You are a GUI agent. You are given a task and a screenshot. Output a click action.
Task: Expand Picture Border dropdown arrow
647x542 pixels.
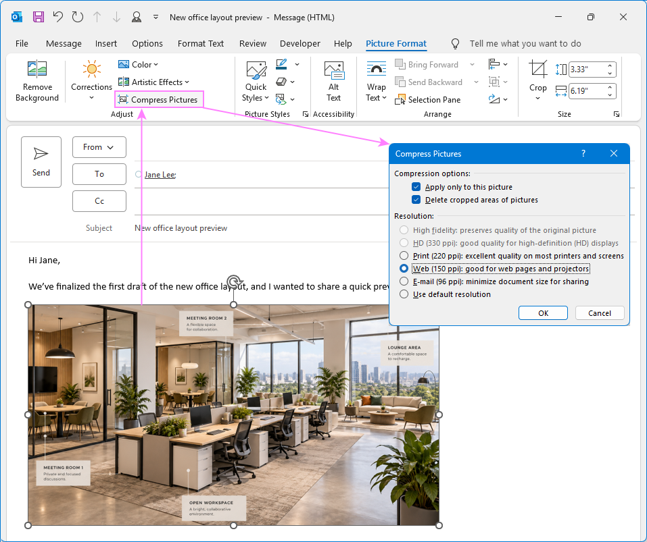(x=297, y=65)
